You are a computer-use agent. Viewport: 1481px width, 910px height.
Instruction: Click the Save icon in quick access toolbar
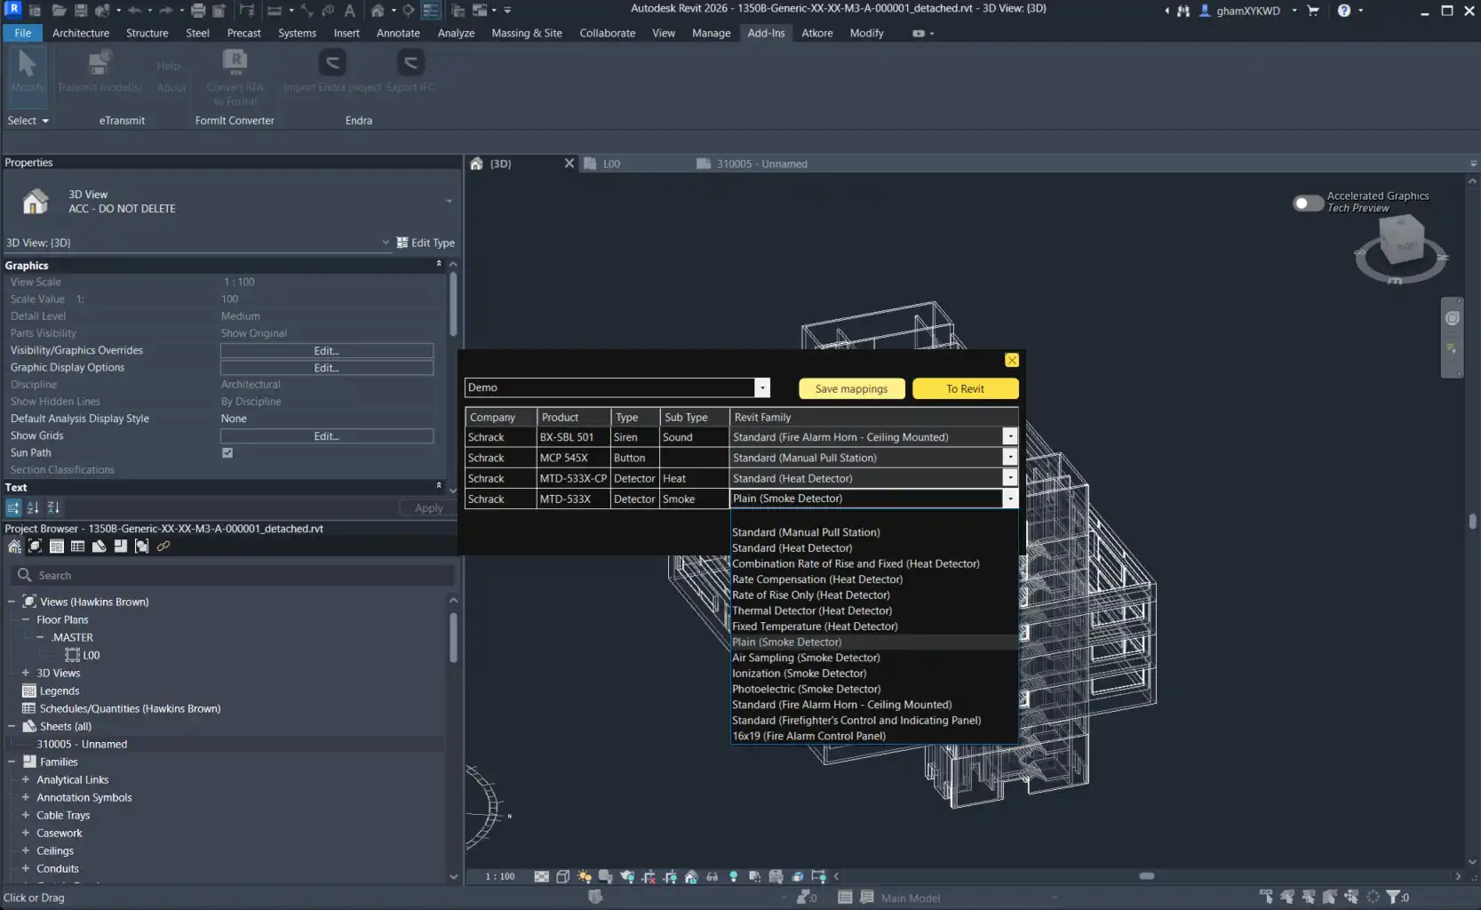(x=81, y=11)
